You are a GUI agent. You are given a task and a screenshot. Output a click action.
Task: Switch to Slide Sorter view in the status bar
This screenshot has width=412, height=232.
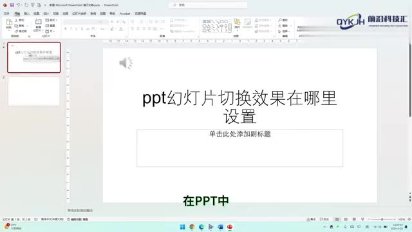coord(346,219)
